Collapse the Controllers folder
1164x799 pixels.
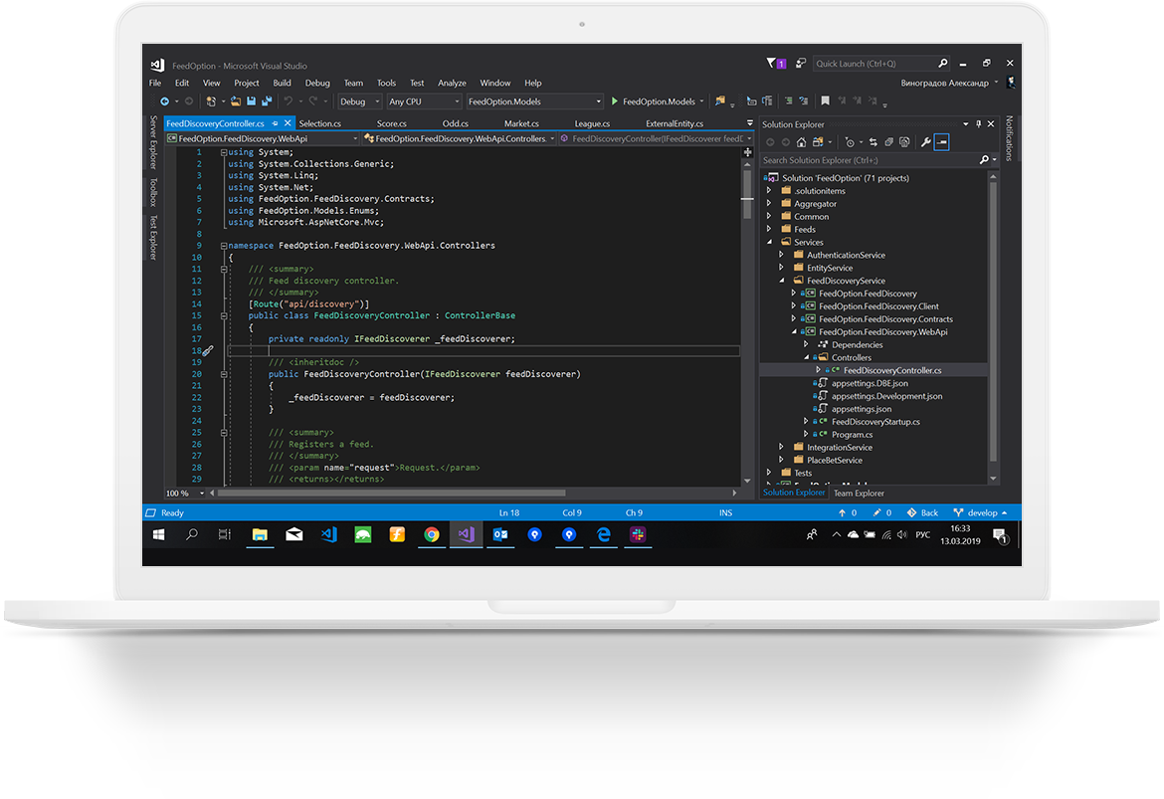click(x=806, y=357)
